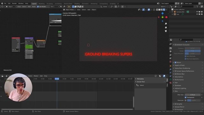Open the Output properties tab icon
Screen dimensions: 204x115
point(171,52)
